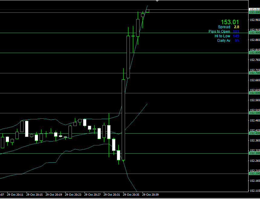
Task: Click the 153.000 green price level tag
Action: coord(254,12)
